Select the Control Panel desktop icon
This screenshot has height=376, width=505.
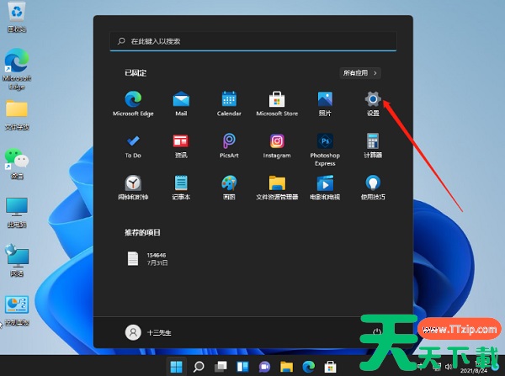17,310
